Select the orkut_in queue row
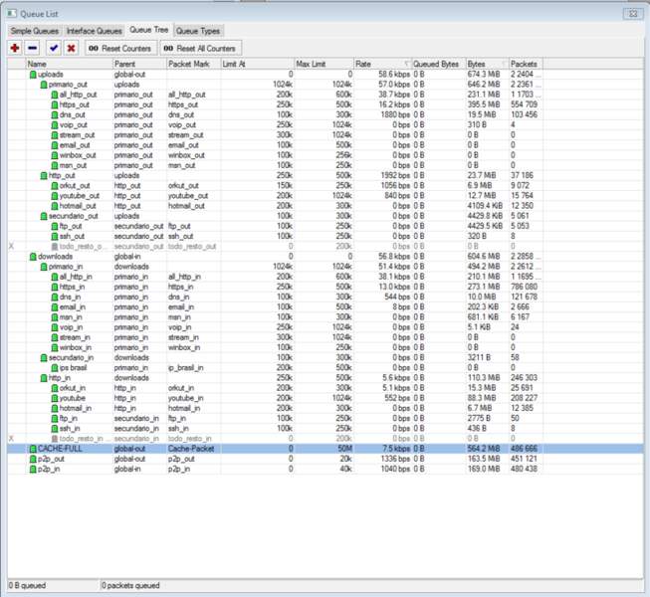This screenshot has height=597, width=650. [x=325, y=388]
